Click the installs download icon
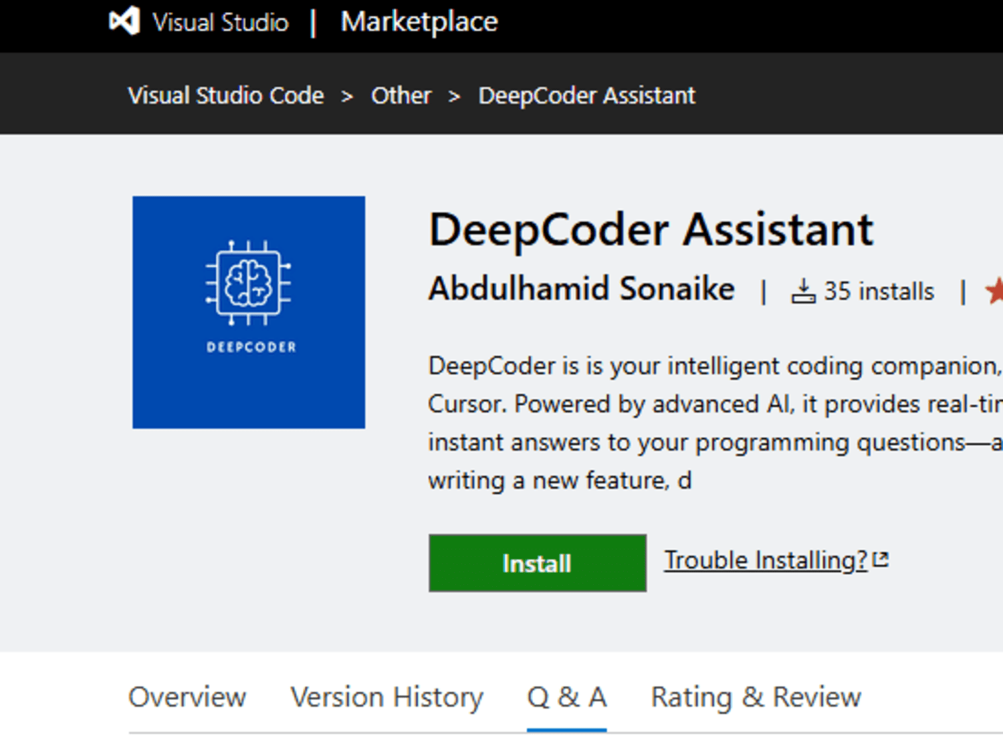The image size is (1003, 752). [x=803, y=291]
